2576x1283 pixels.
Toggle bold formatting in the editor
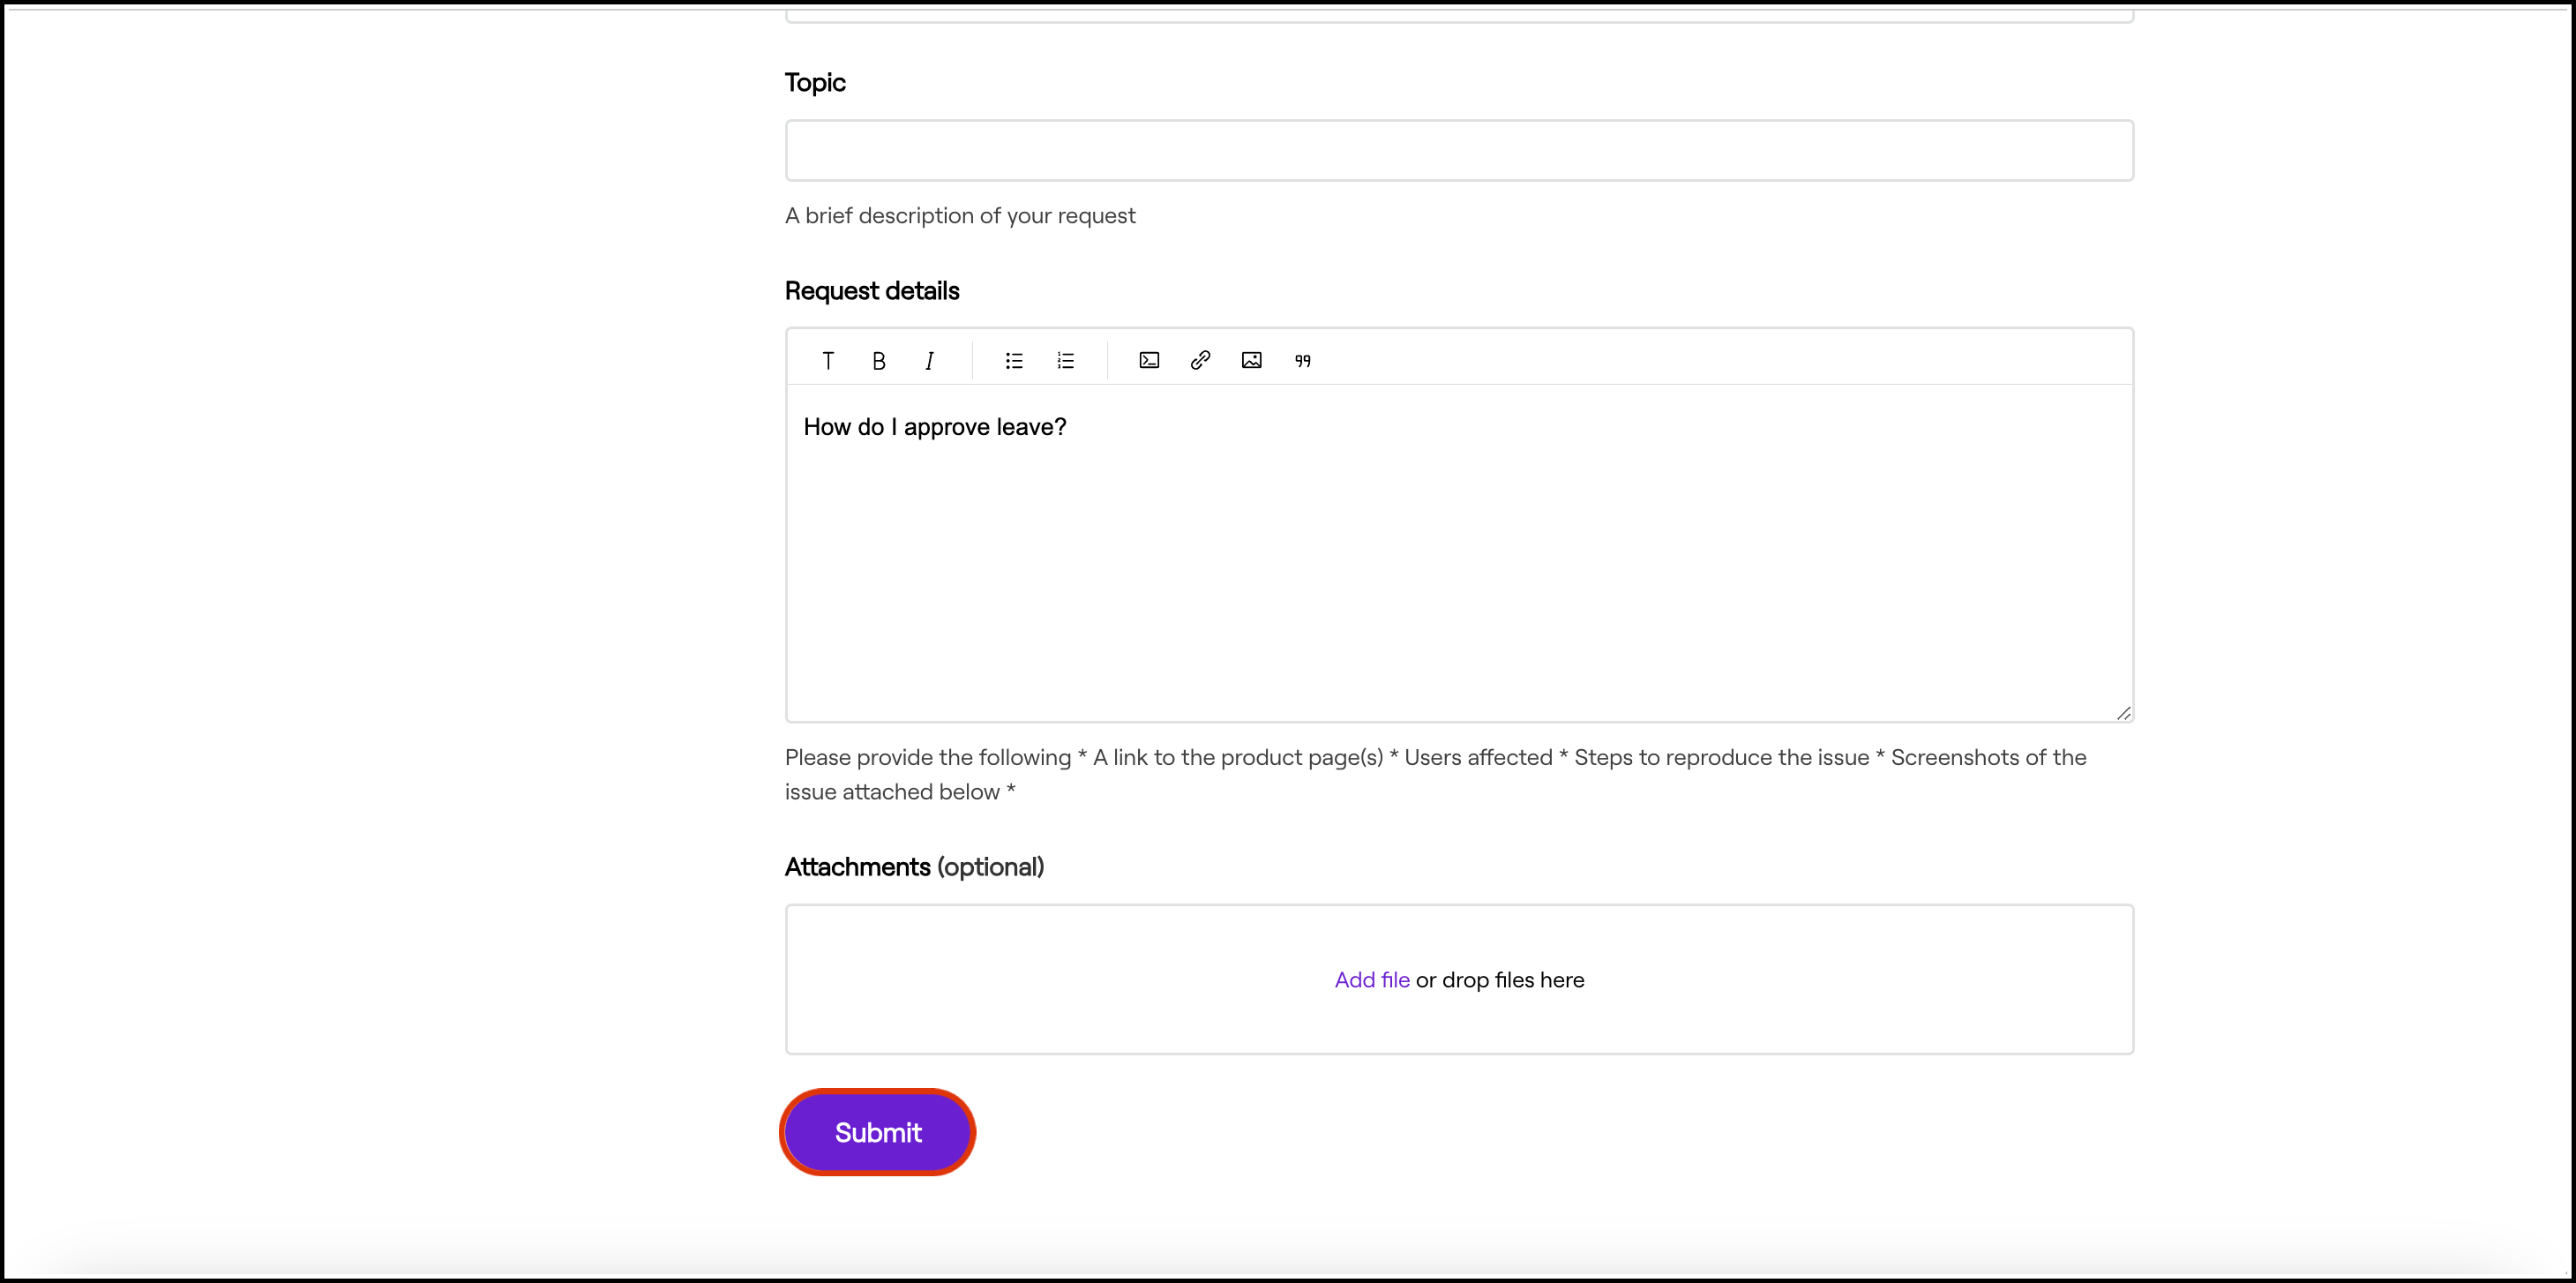[x=878, y=361]
